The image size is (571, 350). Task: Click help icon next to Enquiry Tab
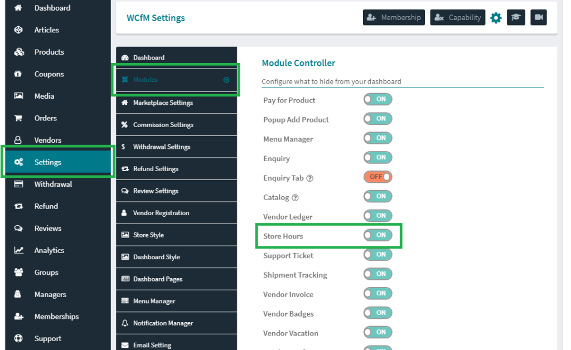[x=309, y=178]
